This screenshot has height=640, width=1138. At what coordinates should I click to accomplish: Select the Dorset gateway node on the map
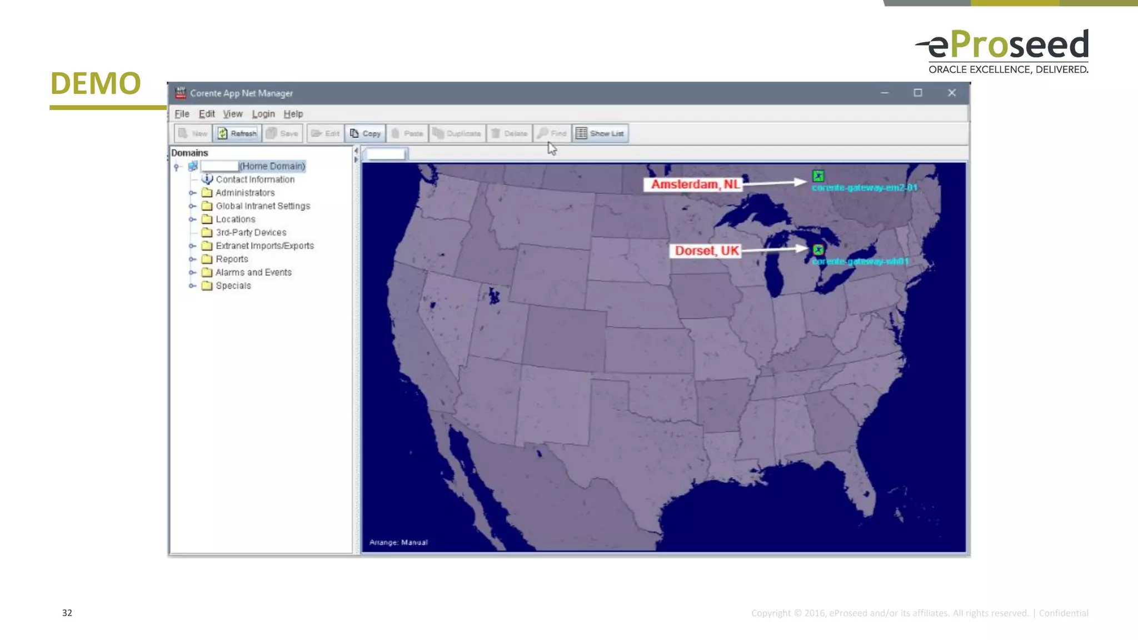click(x=818, y=250)
